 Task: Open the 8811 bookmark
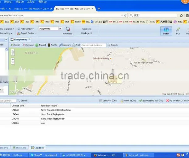113,22
